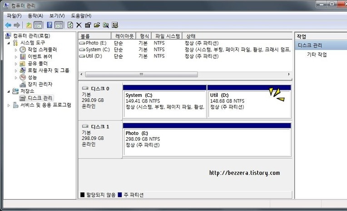Select the 시스템 도구 tools icon
The height and width of the screenshot is (211, 347).
point(15,43)
